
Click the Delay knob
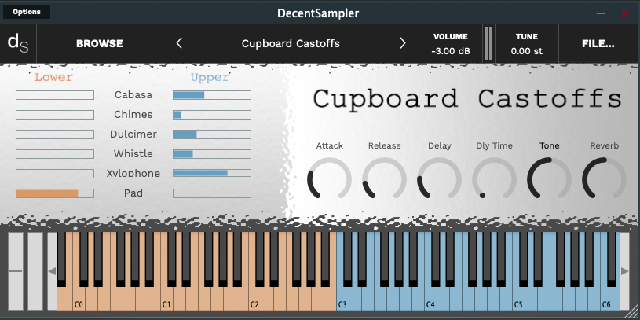[439, 179]
